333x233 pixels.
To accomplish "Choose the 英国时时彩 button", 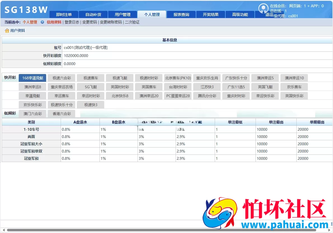I will (x=120, y=87).
